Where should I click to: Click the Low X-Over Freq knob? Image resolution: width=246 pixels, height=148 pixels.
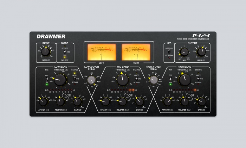pyautogui.click(x=92, y=80)
